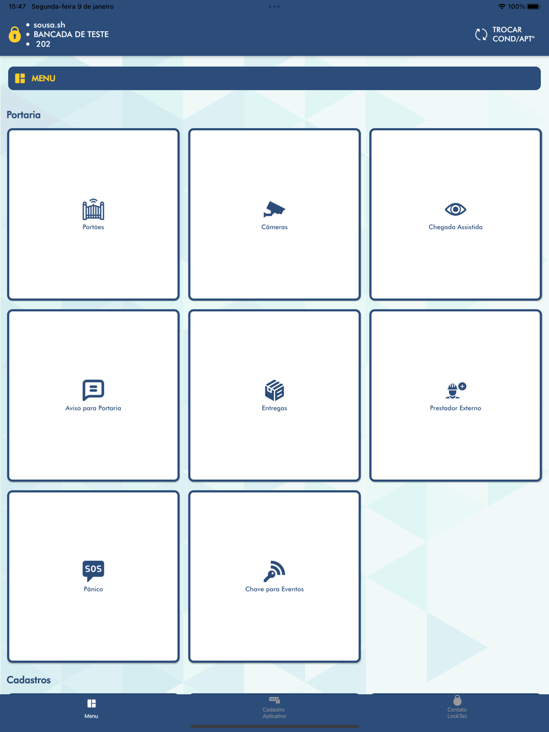Click the Cadastros section heading
Image resolution: width=549 pixels, height=732 pixels.
tap(29, 680)
